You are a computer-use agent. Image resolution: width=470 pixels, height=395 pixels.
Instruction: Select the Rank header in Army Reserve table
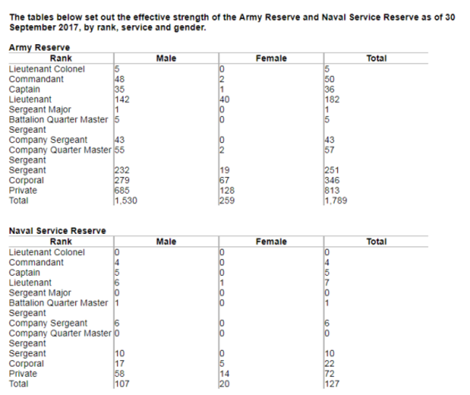61,58
